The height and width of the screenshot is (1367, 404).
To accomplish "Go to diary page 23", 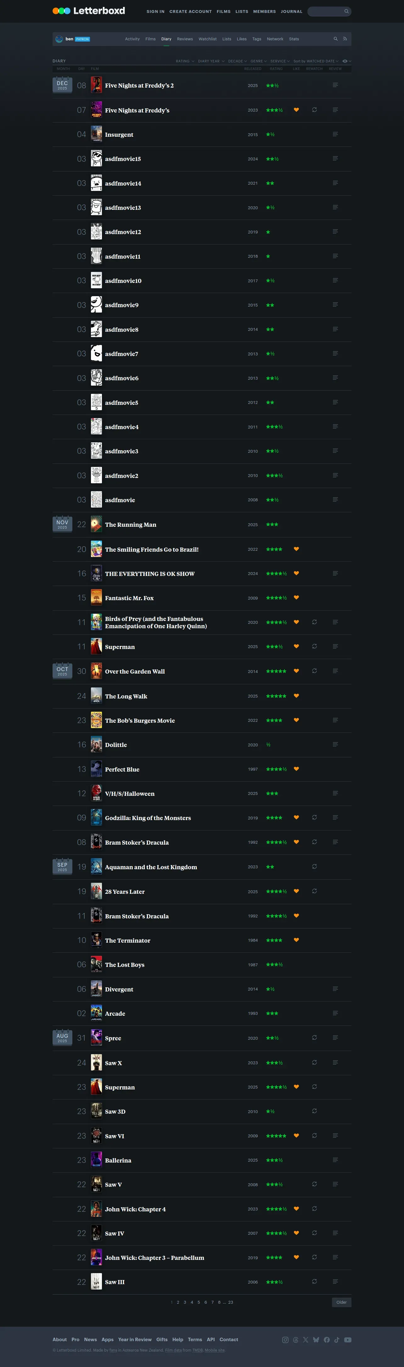I will pos(231,1302).
